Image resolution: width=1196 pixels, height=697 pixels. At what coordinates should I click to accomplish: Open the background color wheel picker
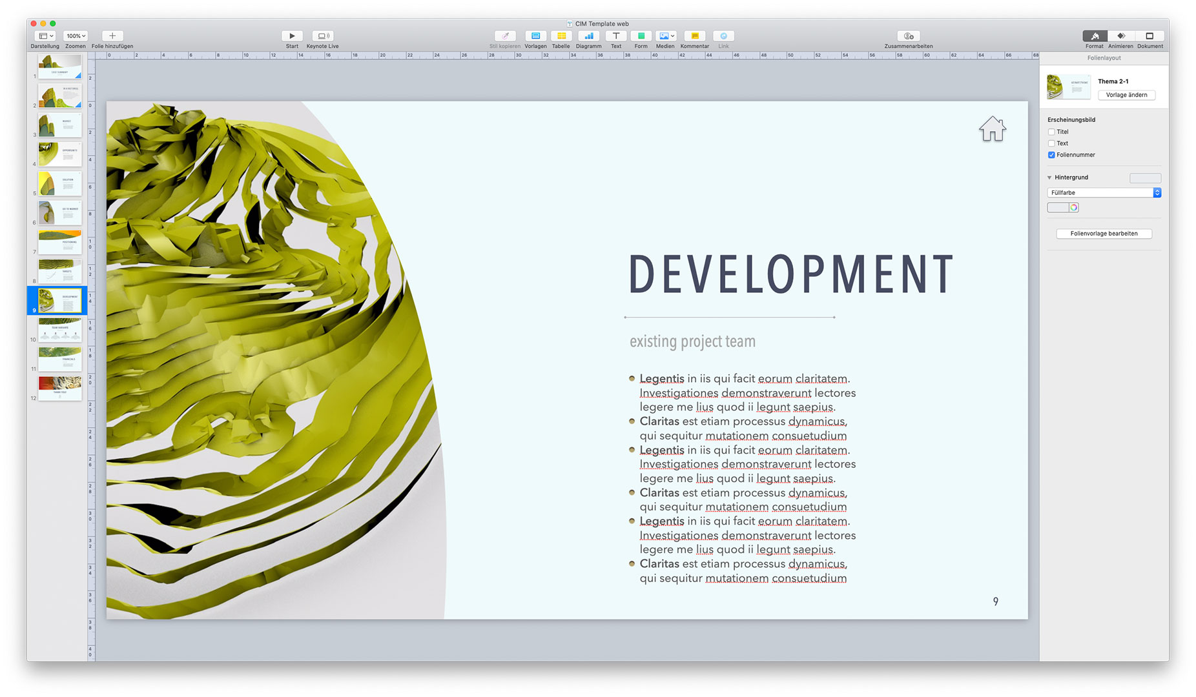(x=1073, y=207)
